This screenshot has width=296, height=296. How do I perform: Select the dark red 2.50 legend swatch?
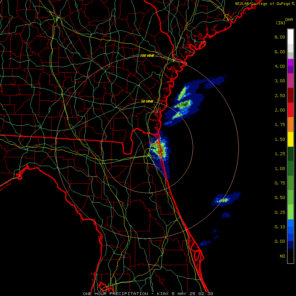coord(290,95)
